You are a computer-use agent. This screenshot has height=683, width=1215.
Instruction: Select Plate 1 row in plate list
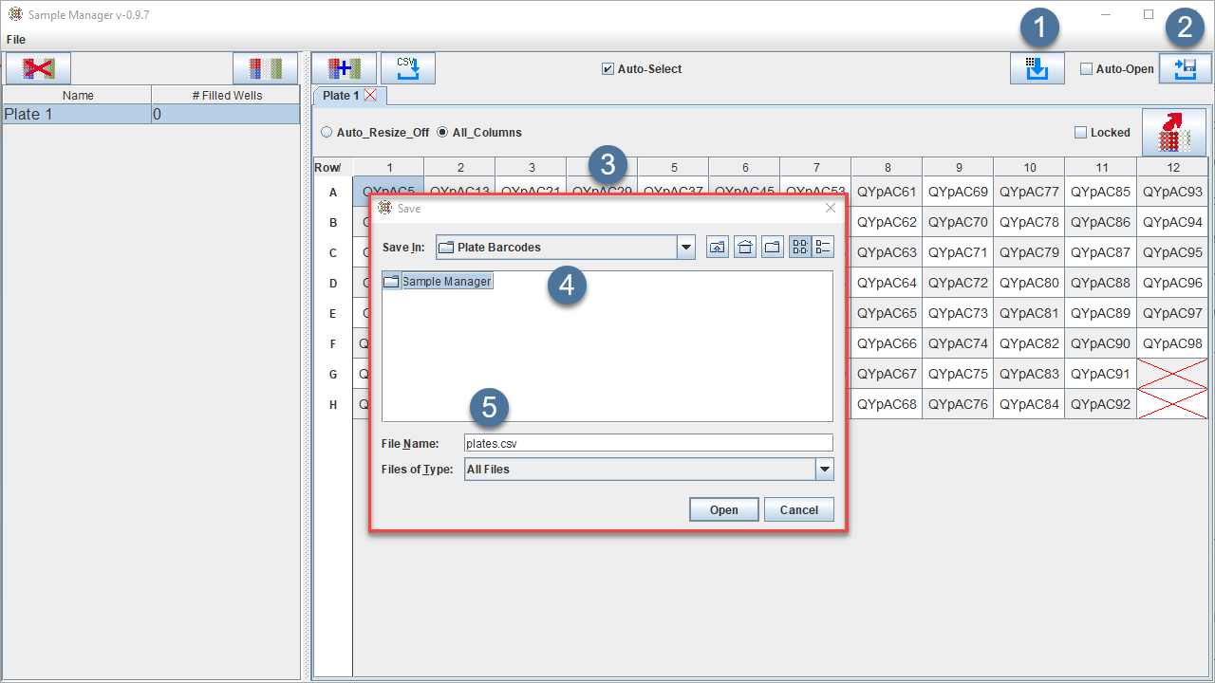coord(151,115)
